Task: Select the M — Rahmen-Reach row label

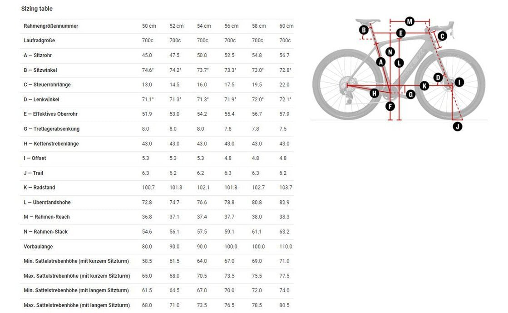Action: coord(47,217)
